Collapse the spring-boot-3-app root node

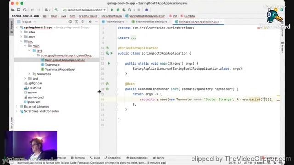pos(17,27)
